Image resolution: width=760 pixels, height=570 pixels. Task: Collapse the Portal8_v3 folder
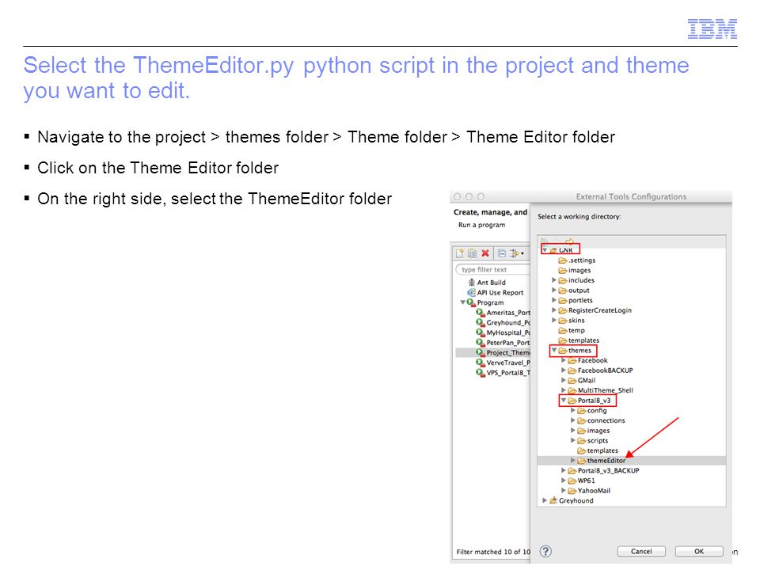[563, 401]
